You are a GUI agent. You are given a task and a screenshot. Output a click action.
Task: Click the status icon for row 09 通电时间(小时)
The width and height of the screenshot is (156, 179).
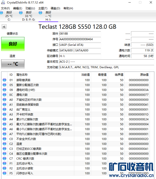[x=5, y=90]
